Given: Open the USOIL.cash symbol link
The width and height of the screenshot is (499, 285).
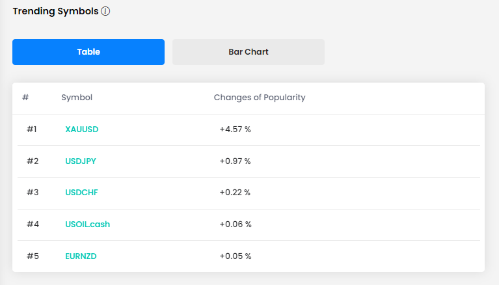Looking at the screenshot, I should (88, 224).
